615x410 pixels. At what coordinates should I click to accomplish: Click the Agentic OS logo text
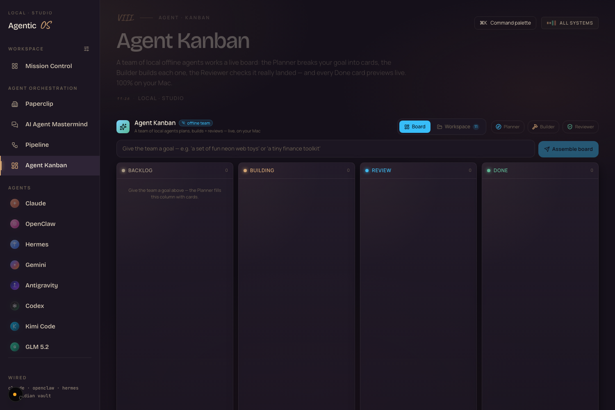[x=30, y=25]
